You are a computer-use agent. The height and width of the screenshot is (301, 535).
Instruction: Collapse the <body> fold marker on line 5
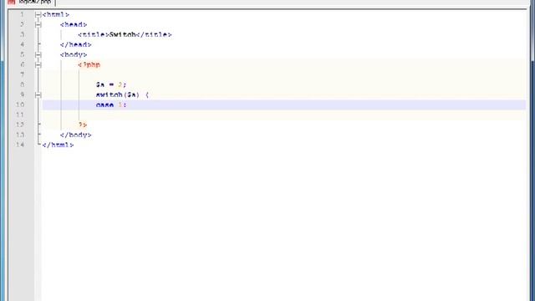38,54
